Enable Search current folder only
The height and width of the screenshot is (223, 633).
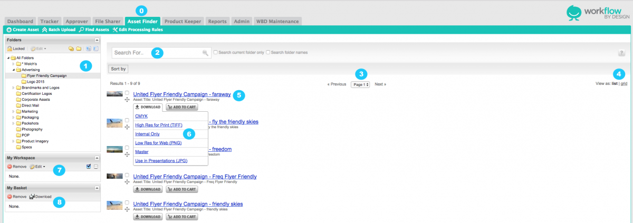point(215,52)
